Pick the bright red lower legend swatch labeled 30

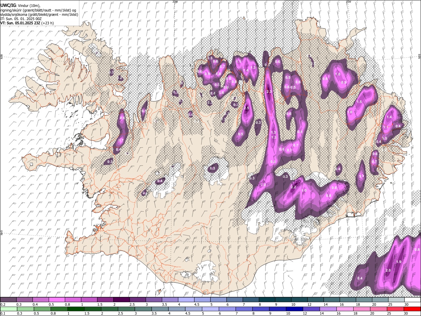(x=412, y=309)
